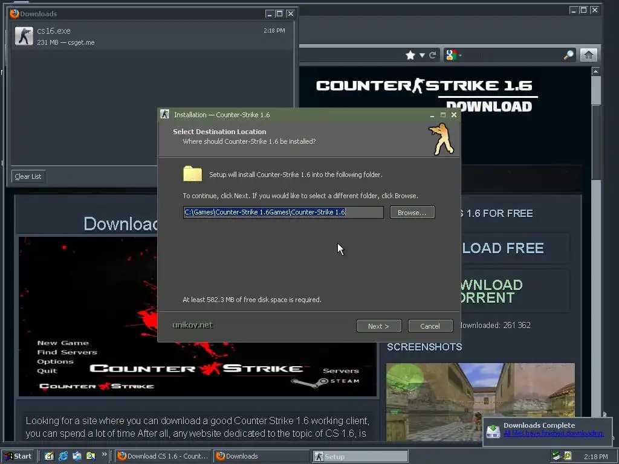Click the DOWNLOAD FREE button on the web page
Screen dimensions: 619x464
point(514,248)
